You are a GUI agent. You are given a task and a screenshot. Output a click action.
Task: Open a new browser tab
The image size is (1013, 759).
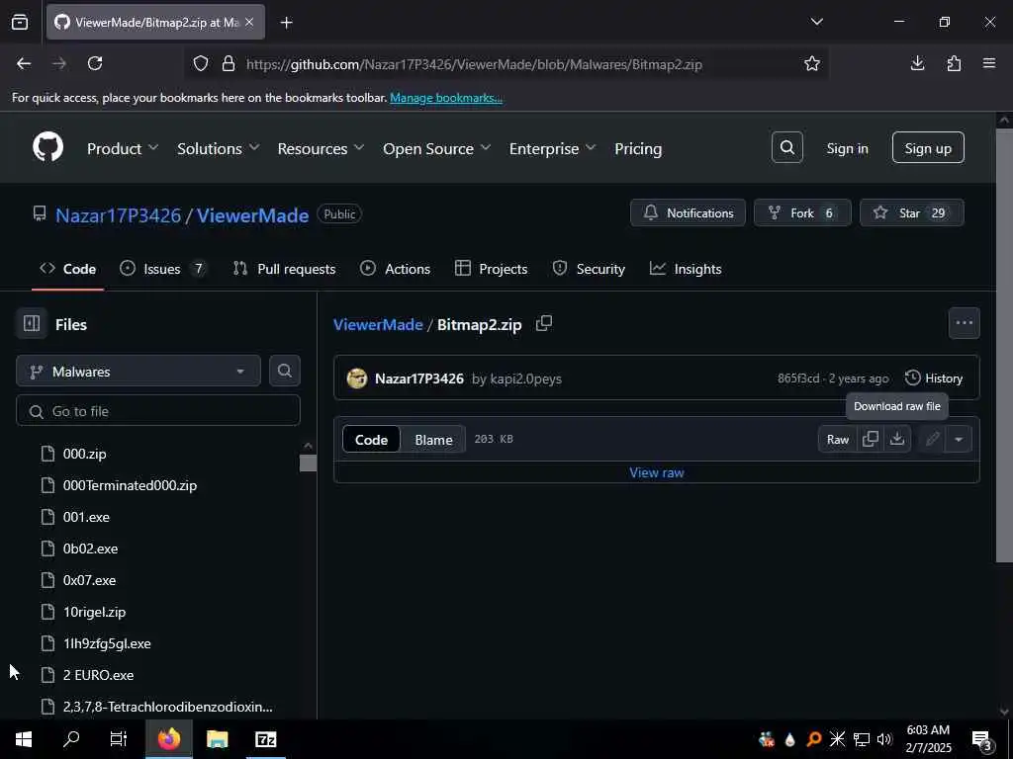click(x=286, y=23)
